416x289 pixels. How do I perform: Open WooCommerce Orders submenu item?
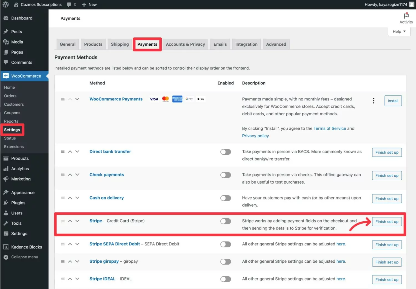click(10, 96)
